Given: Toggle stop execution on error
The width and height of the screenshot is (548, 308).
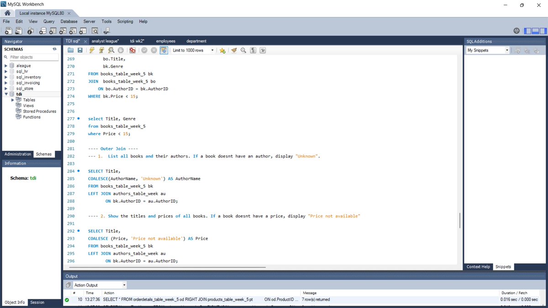Looking at the screenshot, I should pos(132,50).
